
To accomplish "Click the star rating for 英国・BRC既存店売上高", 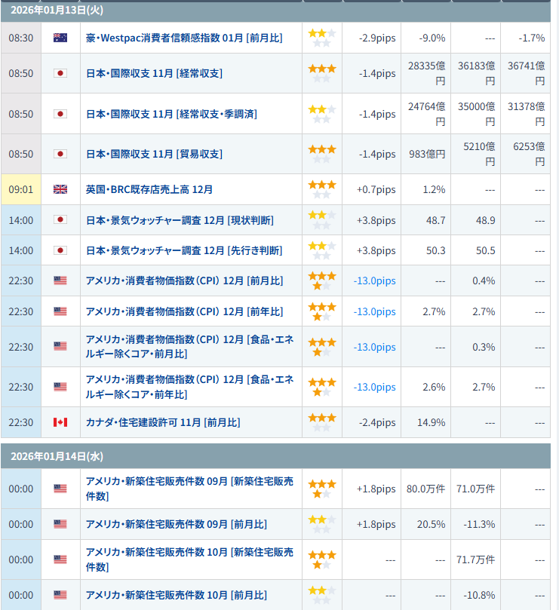I will pos(322,189).
